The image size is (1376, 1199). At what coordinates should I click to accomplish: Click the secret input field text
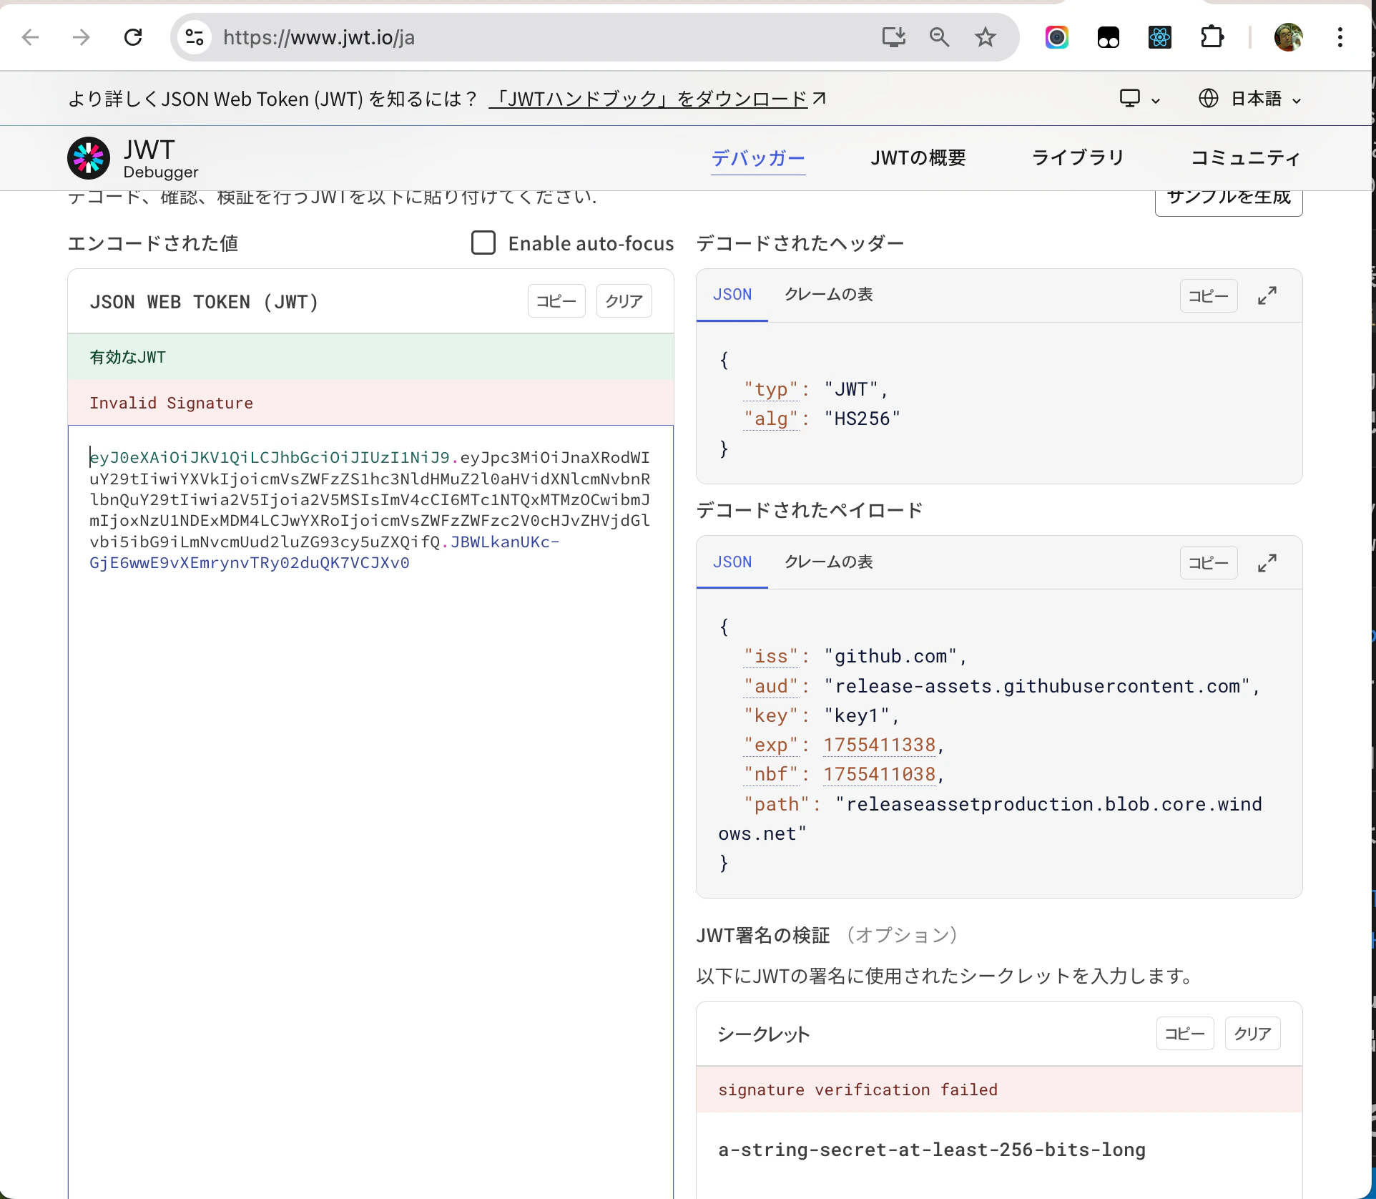click(931, 1150)
